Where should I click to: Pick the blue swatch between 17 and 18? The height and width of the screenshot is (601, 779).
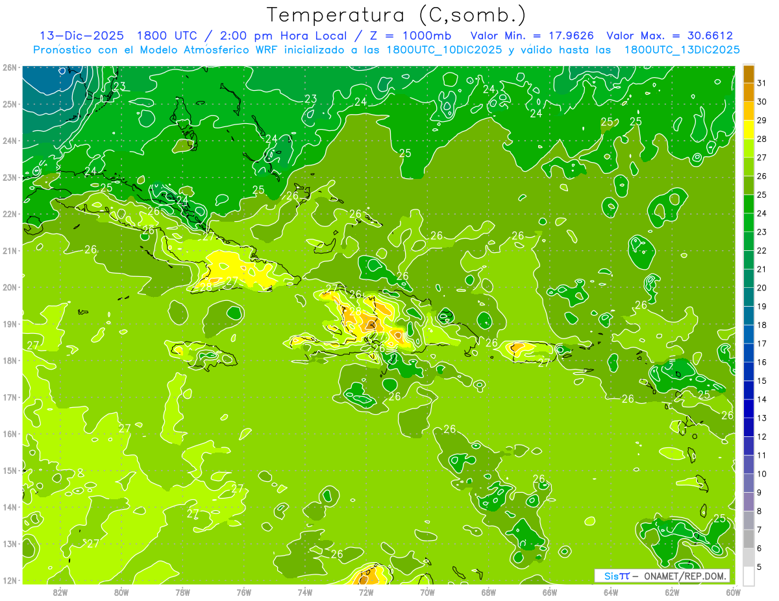[x=748, y=335]
